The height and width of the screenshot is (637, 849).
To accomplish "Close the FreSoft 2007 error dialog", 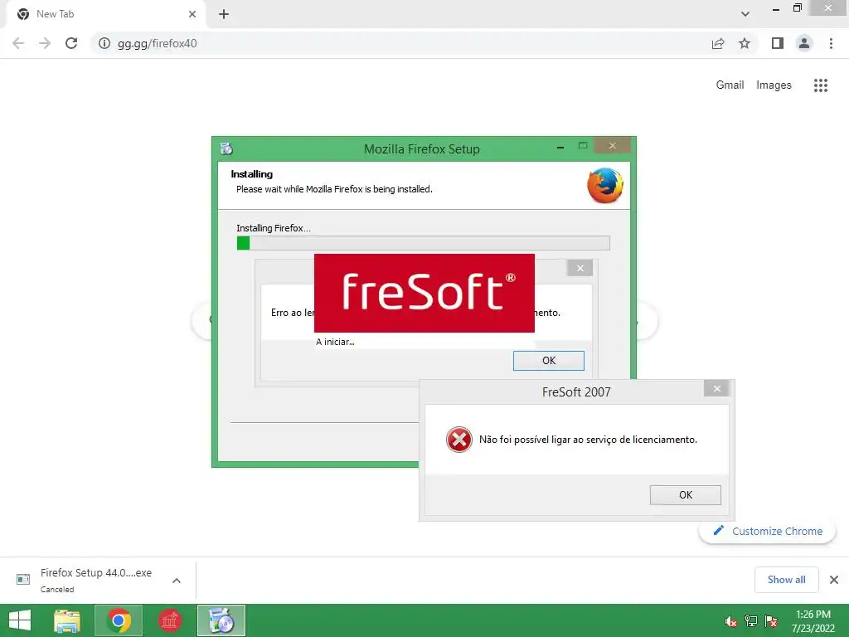I will (717, 388).
